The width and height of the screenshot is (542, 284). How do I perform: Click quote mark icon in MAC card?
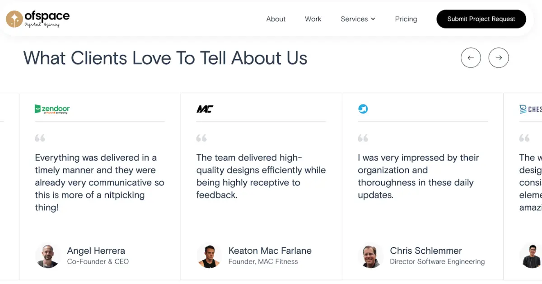[201, 138]
